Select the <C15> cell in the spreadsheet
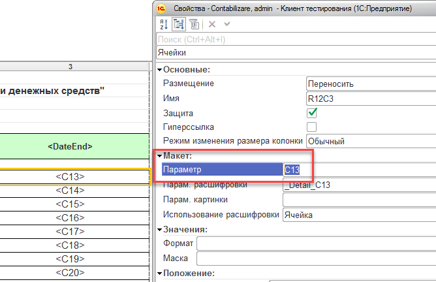Screen dimensions: 436x282 click(70, 204)
